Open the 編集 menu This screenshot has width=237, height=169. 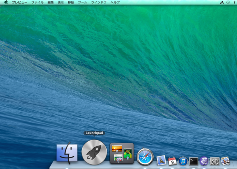coord(51,2)
